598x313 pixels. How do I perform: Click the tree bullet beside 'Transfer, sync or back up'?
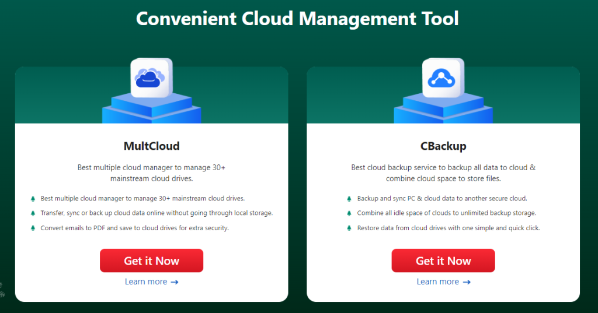pos(33,213)
